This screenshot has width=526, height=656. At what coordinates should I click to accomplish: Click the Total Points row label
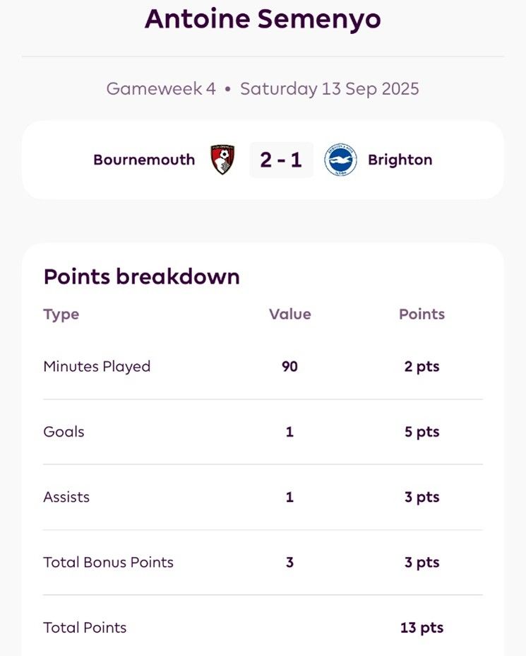click(85, 628)
